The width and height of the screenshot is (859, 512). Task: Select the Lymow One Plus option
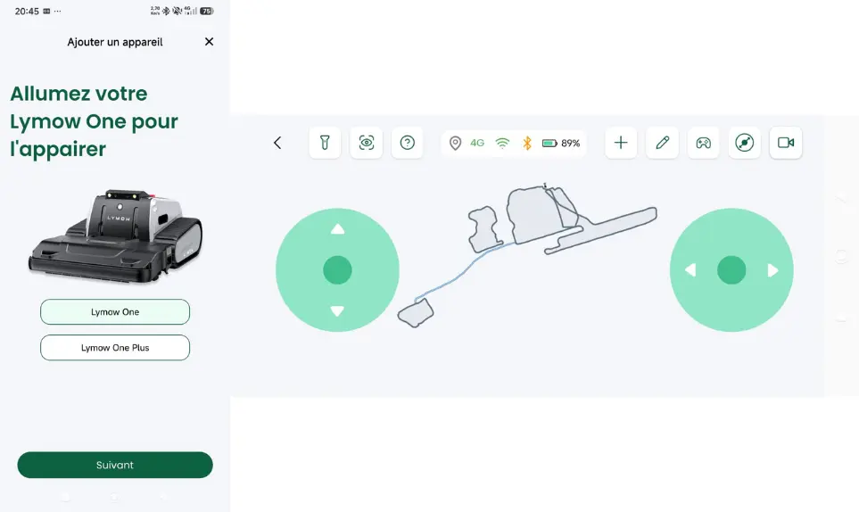(115, 348)
